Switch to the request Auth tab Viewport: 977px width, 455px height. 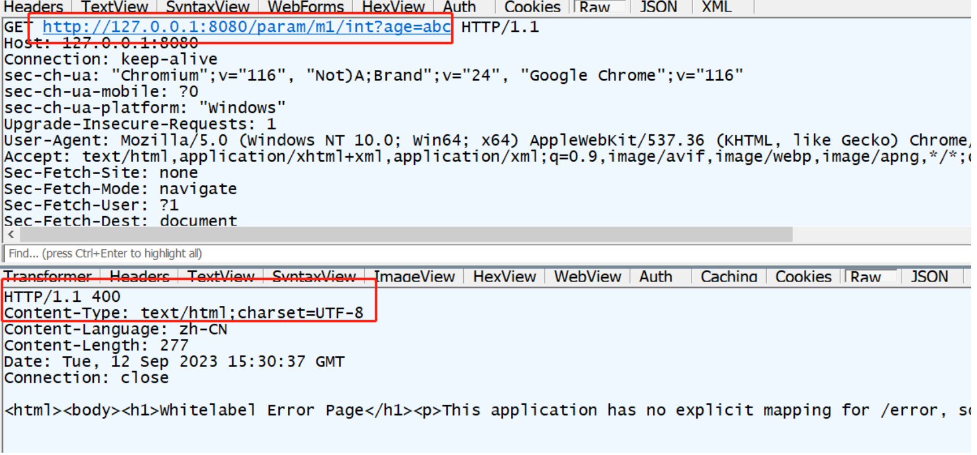coord(459,7)
